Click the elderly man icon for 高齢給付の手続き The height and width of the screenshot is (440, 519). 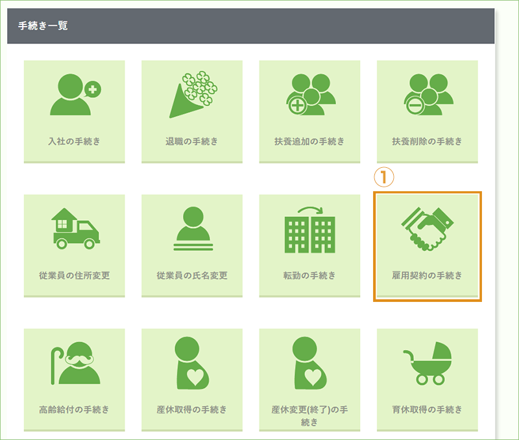(x=75, y=363)
